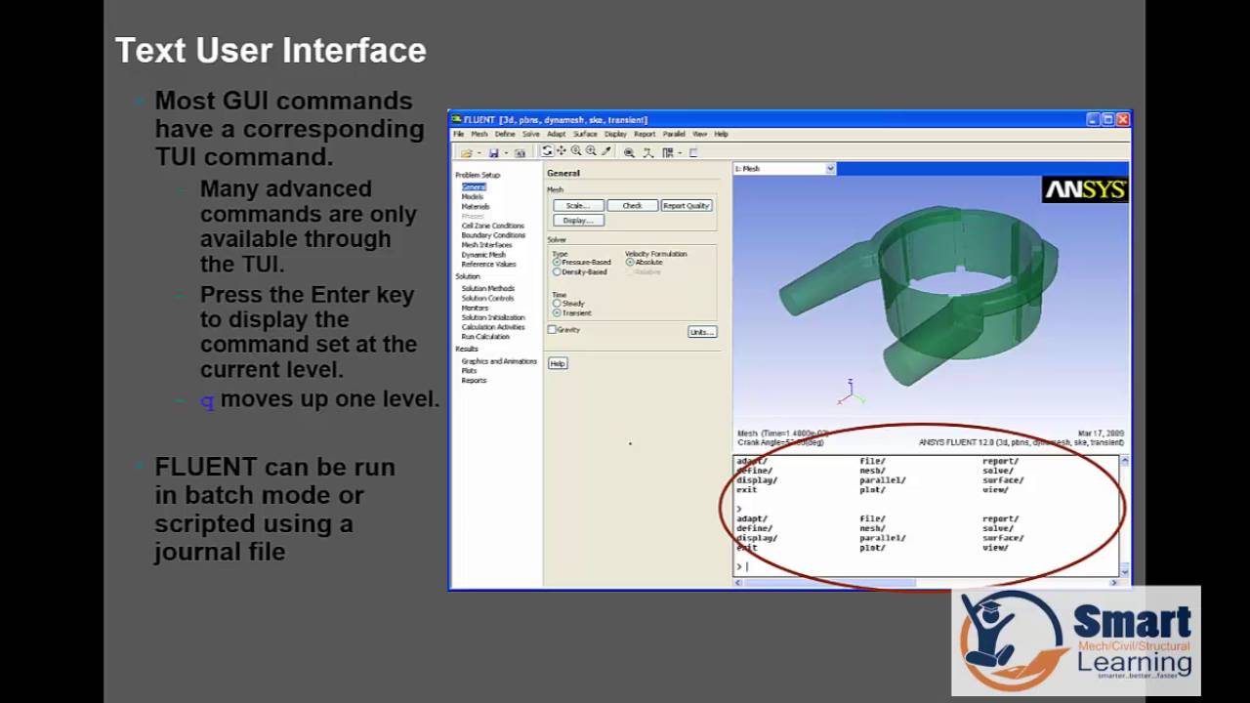Open the File menu
Image resolution: width=1250 pixels, height=703 pixels.
[x=458, y=134]
